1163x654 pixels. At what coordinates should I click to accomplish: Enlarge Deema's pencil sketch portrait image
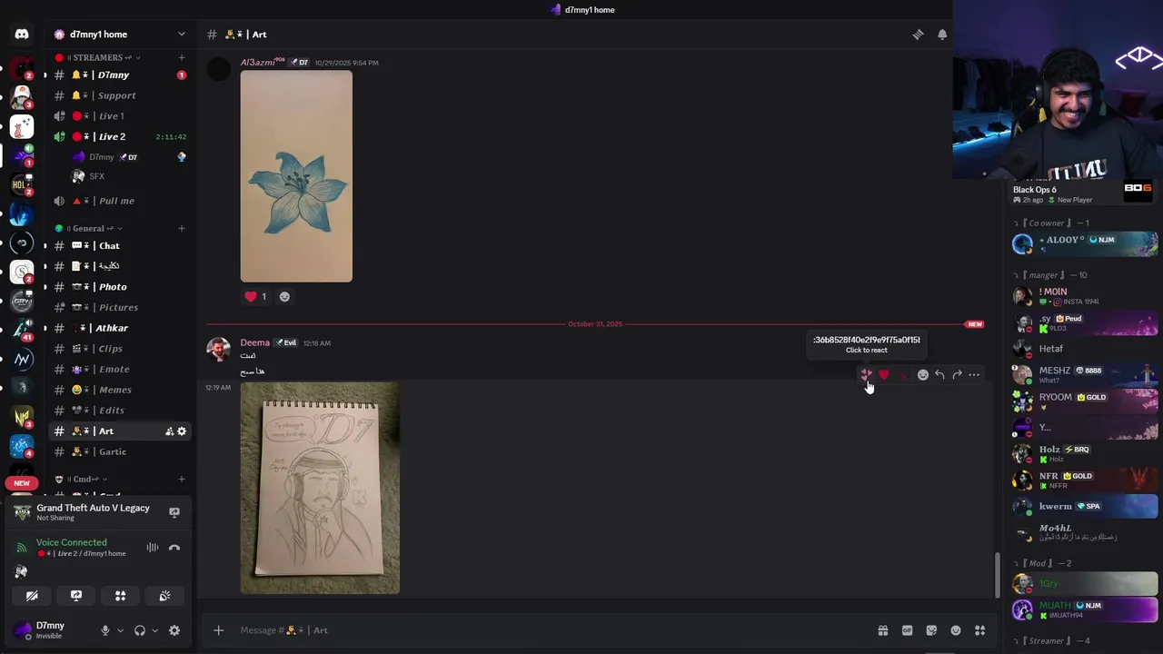(x=320, y=488)
